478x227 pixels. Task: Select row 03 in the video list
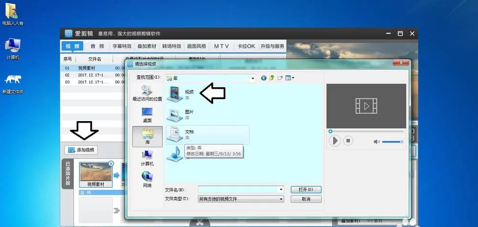[x=93, y=82]
